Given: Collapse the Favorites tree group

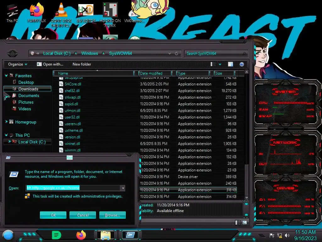Looking at the screenshot, I should pyautogui.click(x=6, y=76).
